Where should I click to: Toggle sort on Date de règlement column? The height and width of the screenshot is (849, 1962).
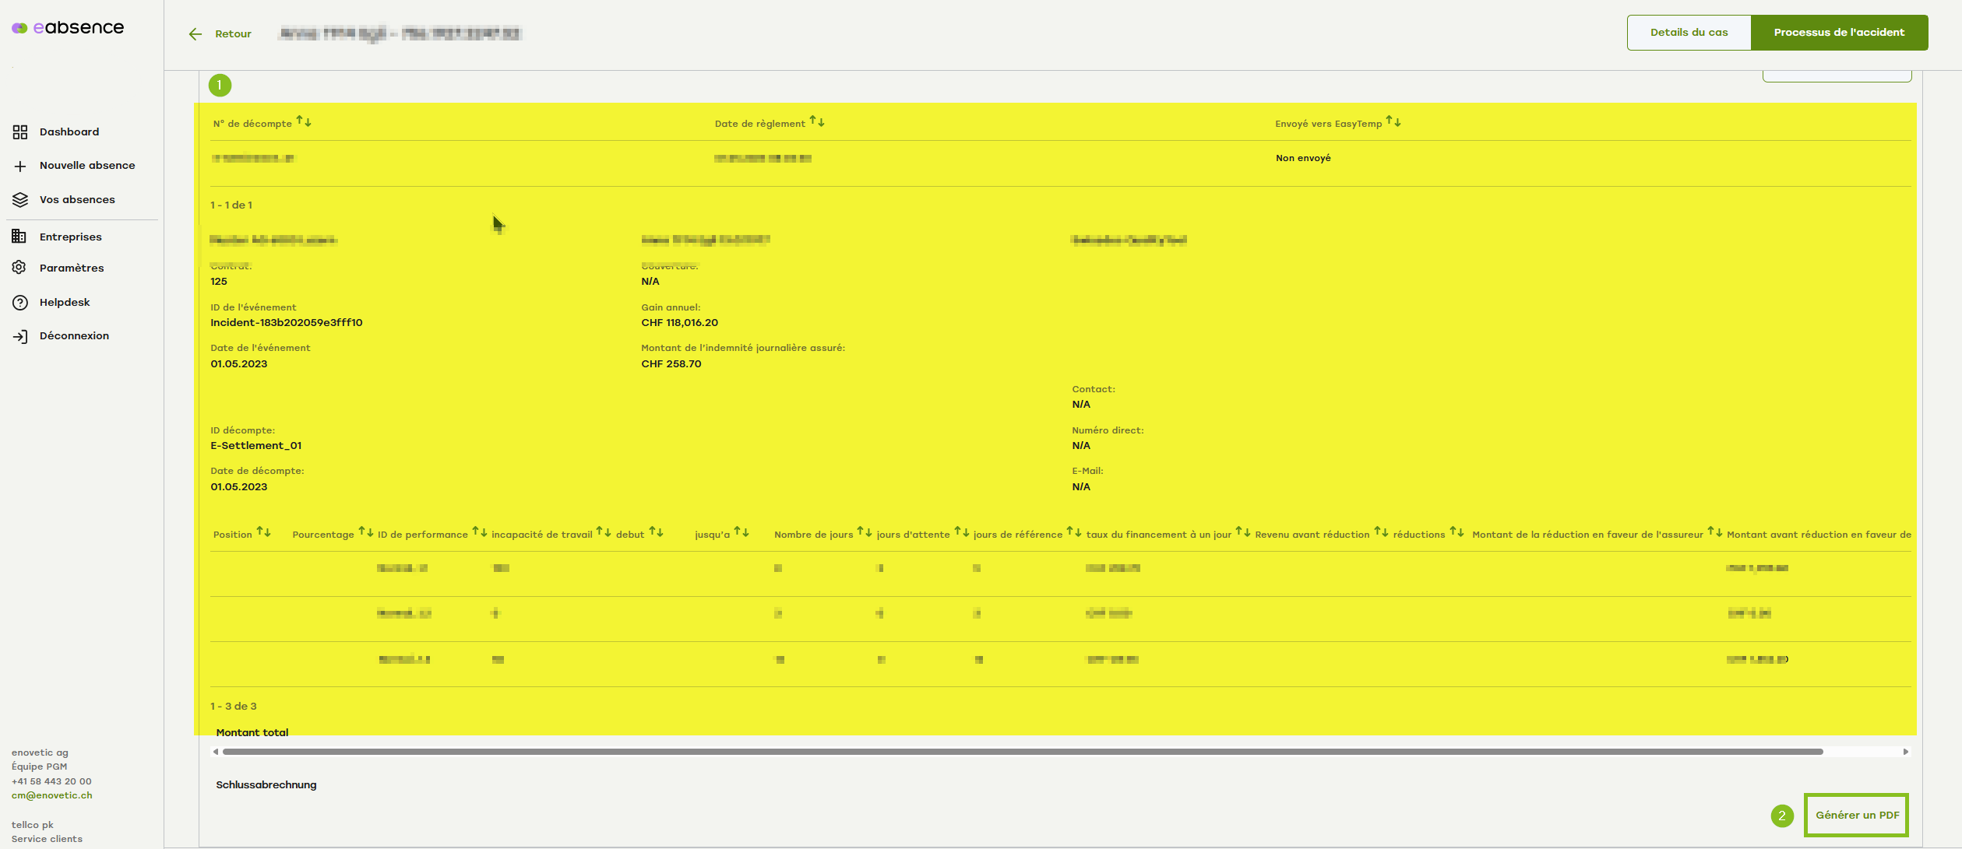click(817, 122)
